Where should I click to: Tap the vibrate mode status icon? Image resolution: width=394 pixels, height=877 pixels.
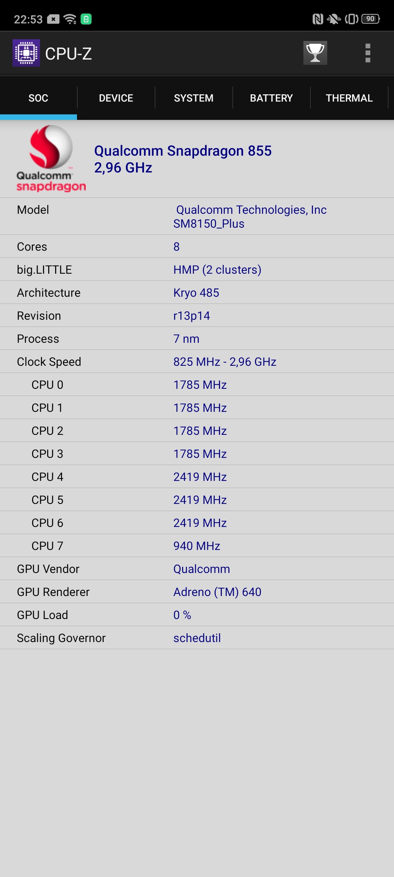point(352,19)
